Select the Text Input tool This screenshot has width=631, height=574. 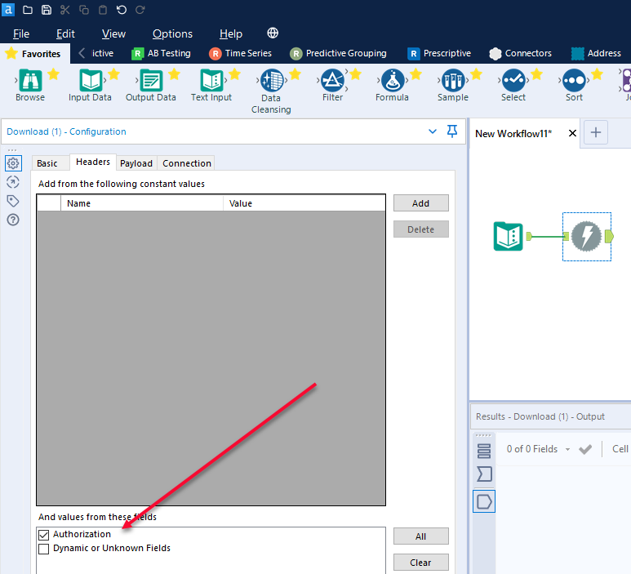(x=211, y=81)
